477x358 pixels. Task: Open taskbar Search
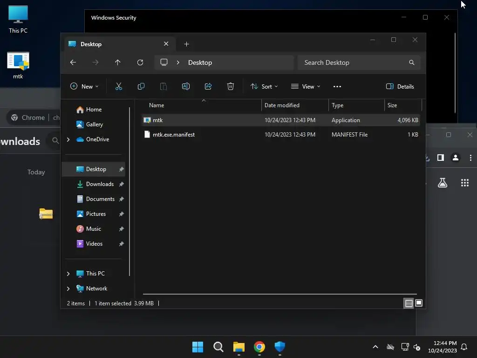218,347
